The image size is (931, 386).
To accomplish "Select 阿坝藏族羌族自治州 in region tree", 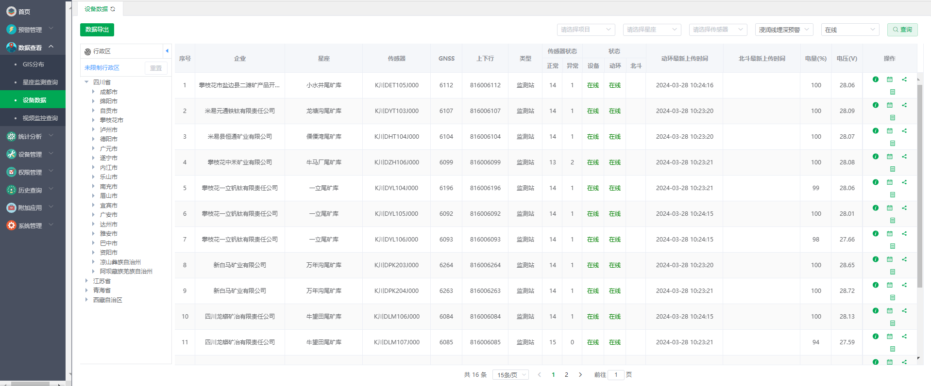I will (126, 271).
